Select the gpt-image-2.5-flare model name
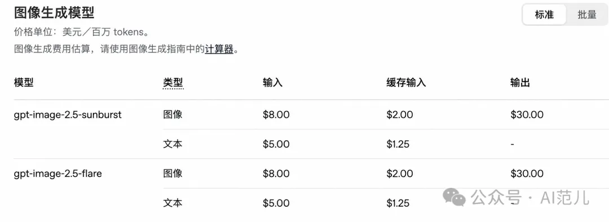This screenshot has width=609, height=222. coord(58,174)
